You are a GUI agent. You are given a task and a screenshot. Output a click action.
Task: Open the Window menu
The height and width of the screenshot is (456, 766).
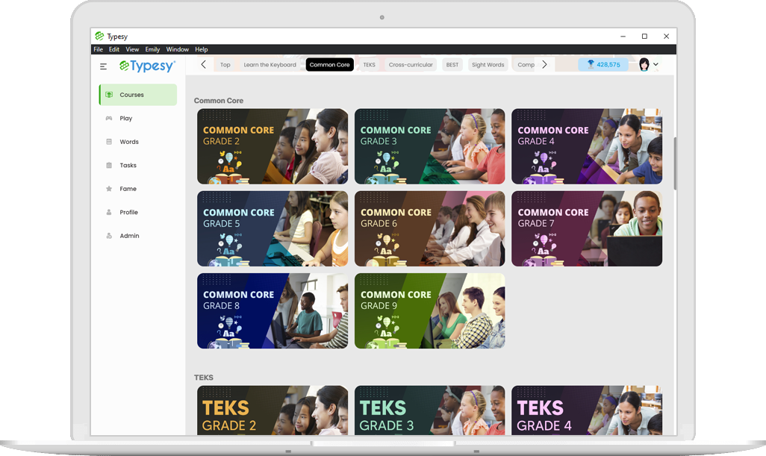point(178,49)
